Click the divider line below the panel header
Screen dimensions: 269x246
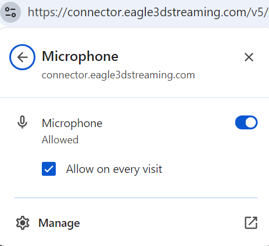134,98
